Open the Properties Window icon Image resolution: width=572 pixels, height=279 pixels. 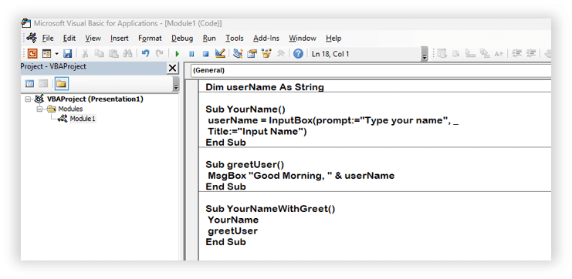point(252,54)
